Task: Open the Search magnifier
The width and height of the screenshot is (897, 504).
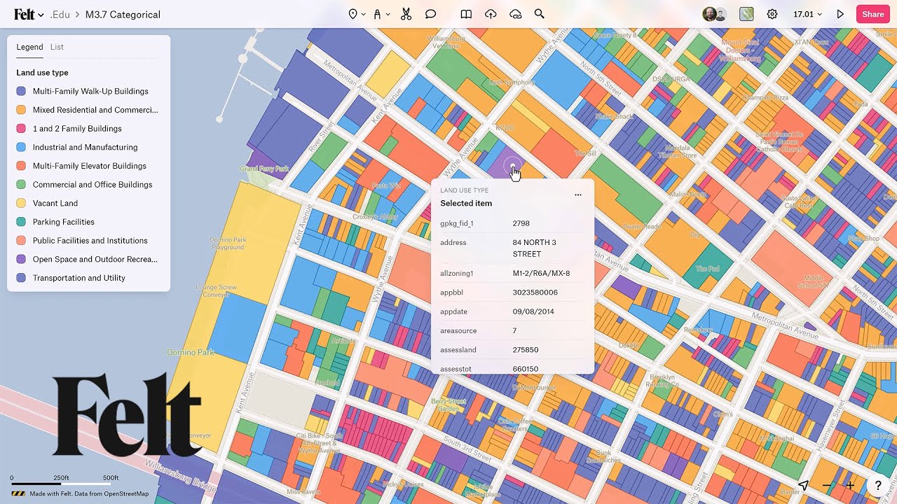Action: (x=539, y=14)
